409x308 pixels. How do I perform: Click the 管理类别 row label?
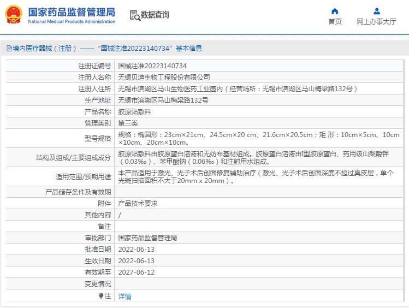[x=98, y=123]
